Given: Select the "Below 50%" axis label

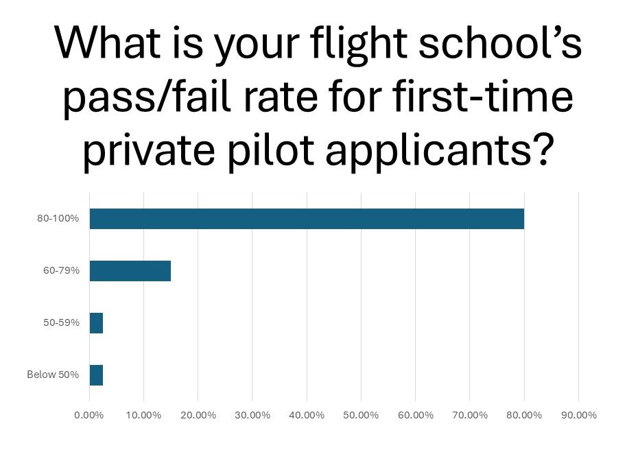Looking at the screenshot, I should (53, 375).
